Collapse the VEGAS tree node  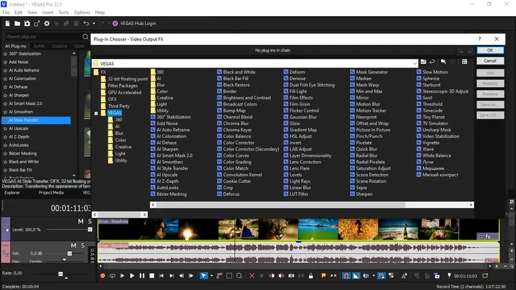point(96,113)
